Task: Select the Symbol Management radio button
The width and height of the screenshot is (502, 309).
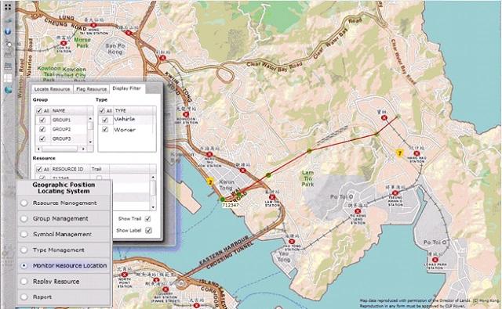Action: click(24, 235)
